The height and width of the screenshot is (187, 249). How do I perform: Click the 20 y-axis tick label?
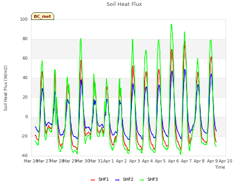(25, 97)
